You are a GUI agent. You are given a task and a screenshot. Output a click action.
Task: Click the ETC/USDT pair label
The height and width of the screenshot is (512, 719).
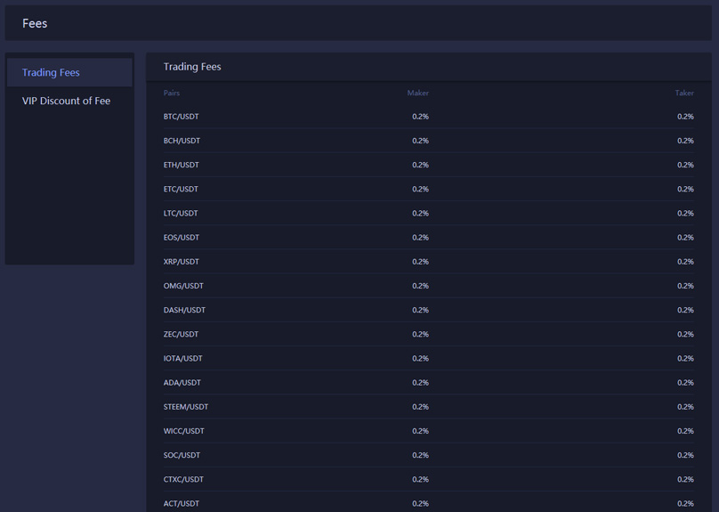(181, 189)
